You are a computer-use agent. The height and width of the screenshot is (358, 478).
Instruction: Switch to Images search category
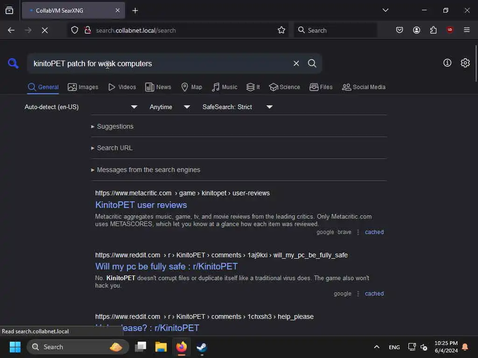click(x=83, y=87)
